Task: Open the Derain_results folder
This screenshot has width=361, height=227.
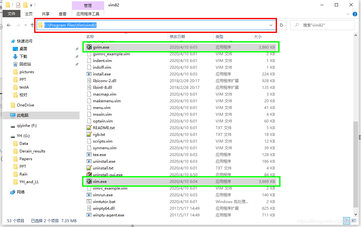Action: pyautogui.click(x=32, y=151)
